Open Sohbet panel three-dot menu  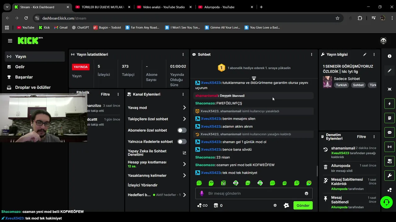[312, 55]
